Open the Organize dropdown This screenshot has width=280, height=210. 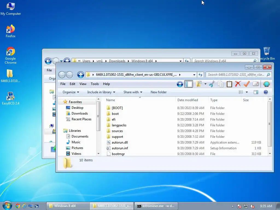pyautogui.click(x=71, y=92)
